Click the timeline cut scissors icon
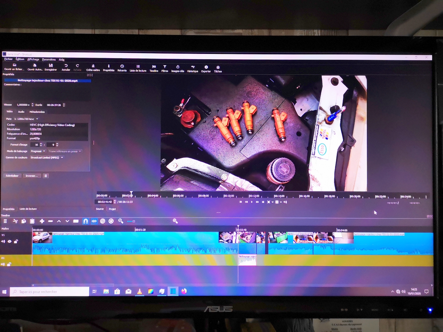The width and height of the screenshot is (443, 332). click(15, 221)
